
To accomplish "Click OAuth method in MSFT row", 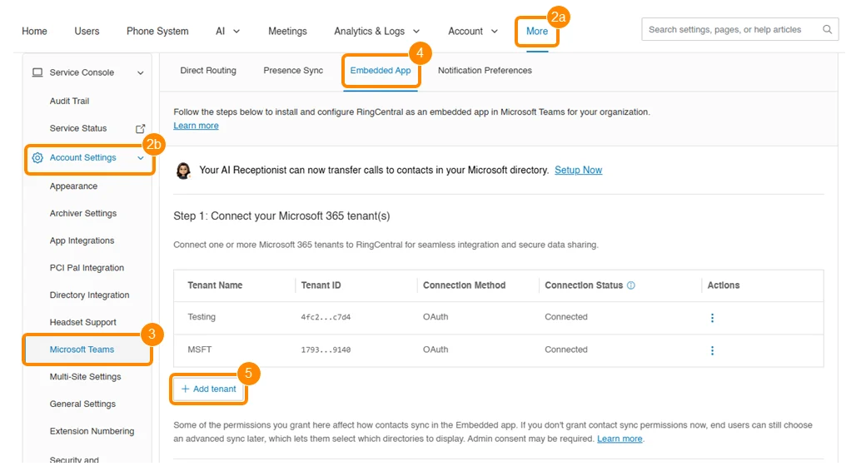I will tap(435, 350).
